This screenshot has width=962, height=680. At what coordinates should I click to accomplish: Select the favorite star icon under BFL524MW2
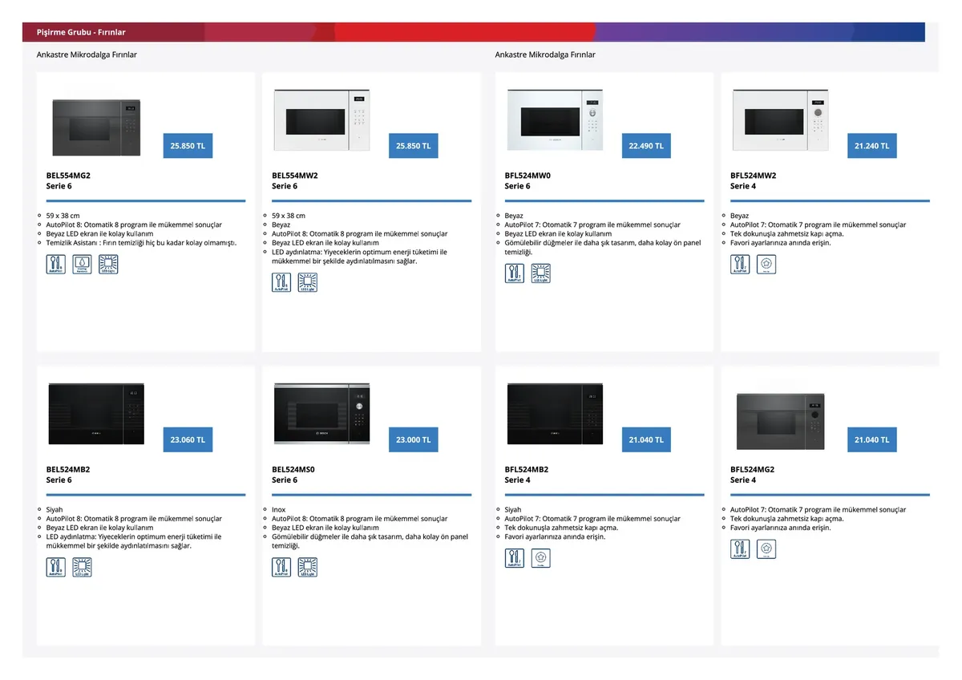[x=766, y=265]
